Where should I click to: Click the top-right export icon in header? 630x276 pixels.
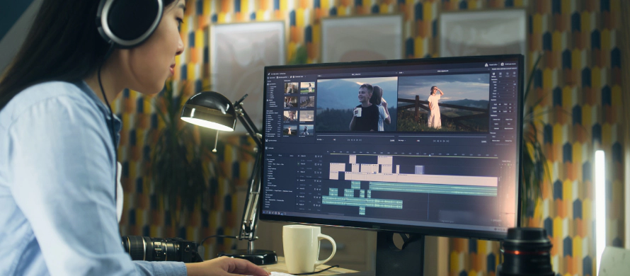(x=503, y=64)
